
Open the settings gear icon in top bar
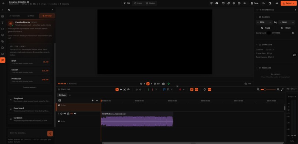pos(234,3)
